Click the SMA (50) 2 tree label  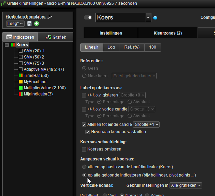[x=34, y=57]
